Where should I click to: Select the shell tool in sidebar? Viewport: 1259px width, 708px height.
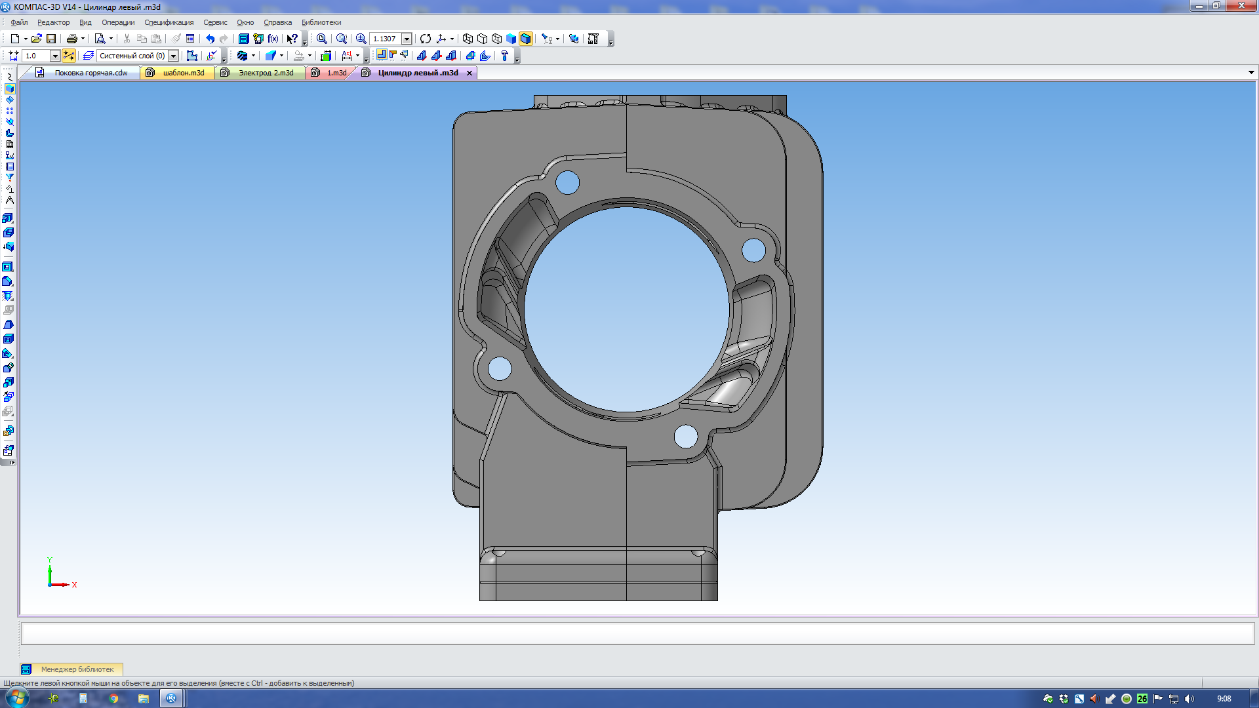[x=8, y=339]
